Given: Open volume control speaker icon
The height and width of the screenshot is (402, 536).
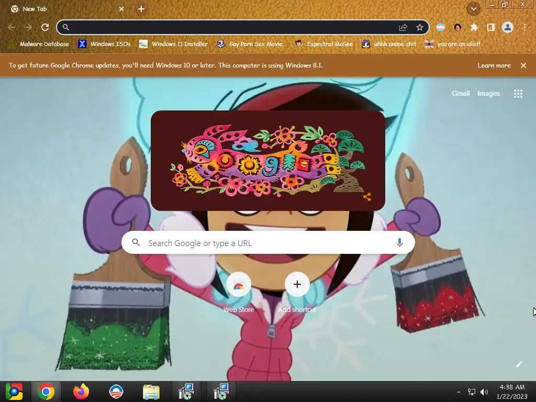Looking at the screenshot, I should point(484,392).
